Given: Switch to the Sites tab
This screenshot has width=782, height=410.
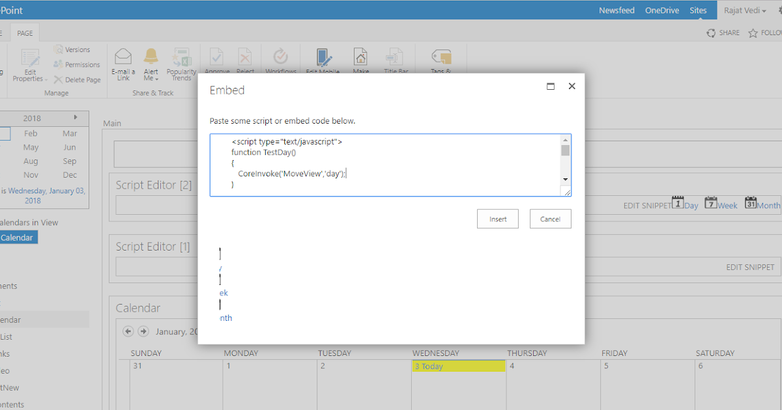Looking at the screenshot, I should [697, 10].
